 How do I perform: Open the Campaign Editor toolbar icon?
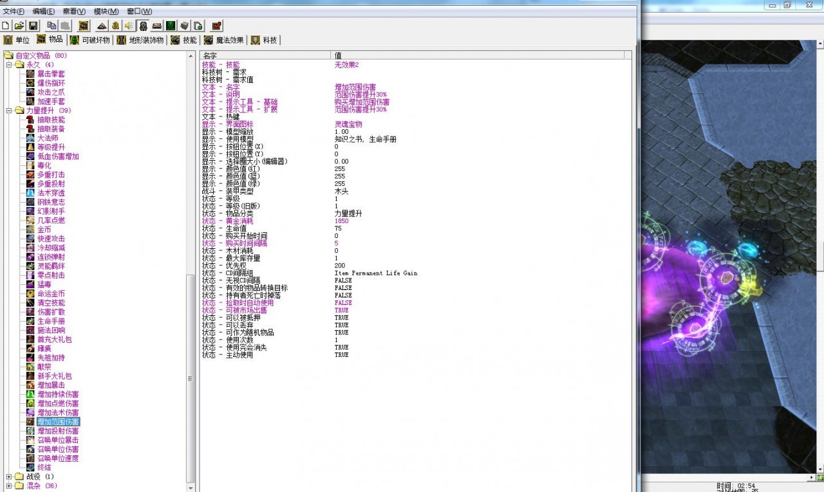156,26
